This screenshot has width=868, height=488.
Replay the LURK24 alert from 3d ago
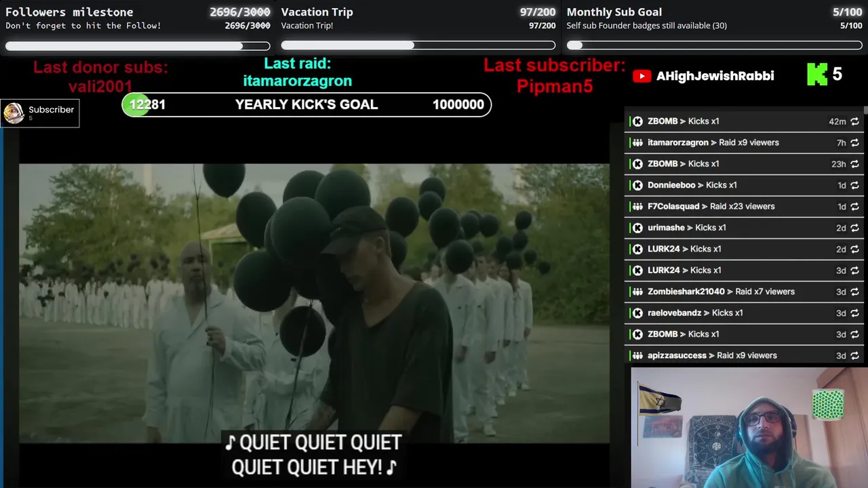pyautogui.click(x=854, y=270)
